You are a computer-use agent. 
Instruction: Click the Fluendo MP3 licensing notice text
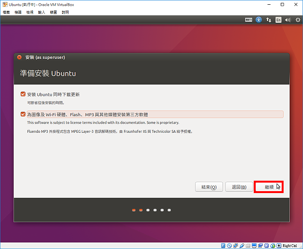pos(110,131)
